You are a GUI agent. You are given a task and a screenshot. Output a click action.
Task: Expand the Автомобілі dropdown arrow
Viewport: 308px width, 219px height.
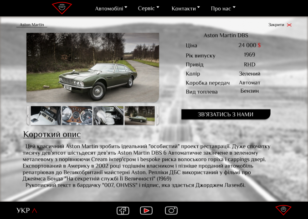point(126,7)
